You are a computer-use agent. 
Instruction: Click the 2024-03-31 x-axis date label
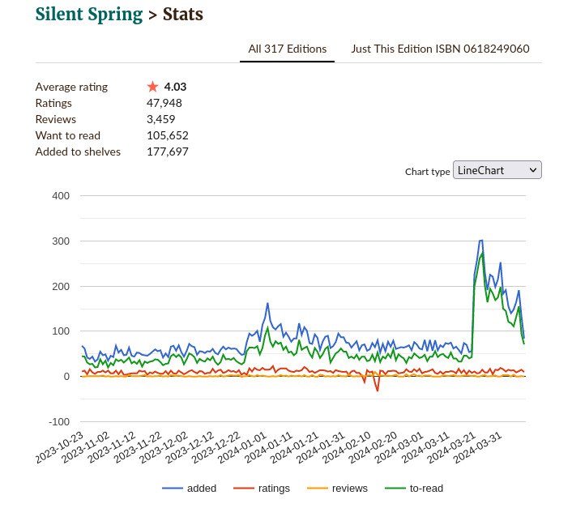pyautogui.click(x=478, y=447)
